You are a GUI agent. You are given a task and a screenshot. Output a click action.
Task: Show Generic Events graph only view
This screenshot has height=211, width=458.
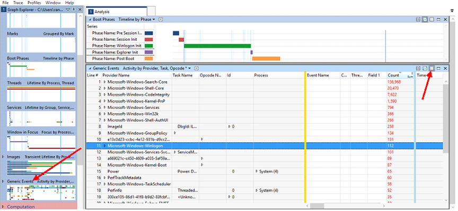click(x=425, y=68)
